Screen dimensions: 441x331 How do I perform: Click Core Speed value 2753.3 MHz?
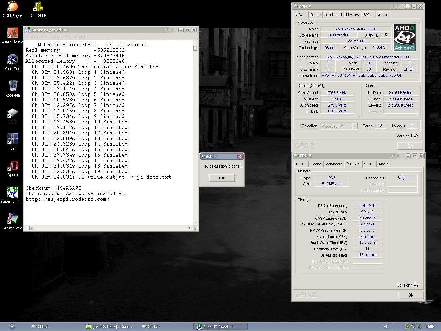[337, 93]
